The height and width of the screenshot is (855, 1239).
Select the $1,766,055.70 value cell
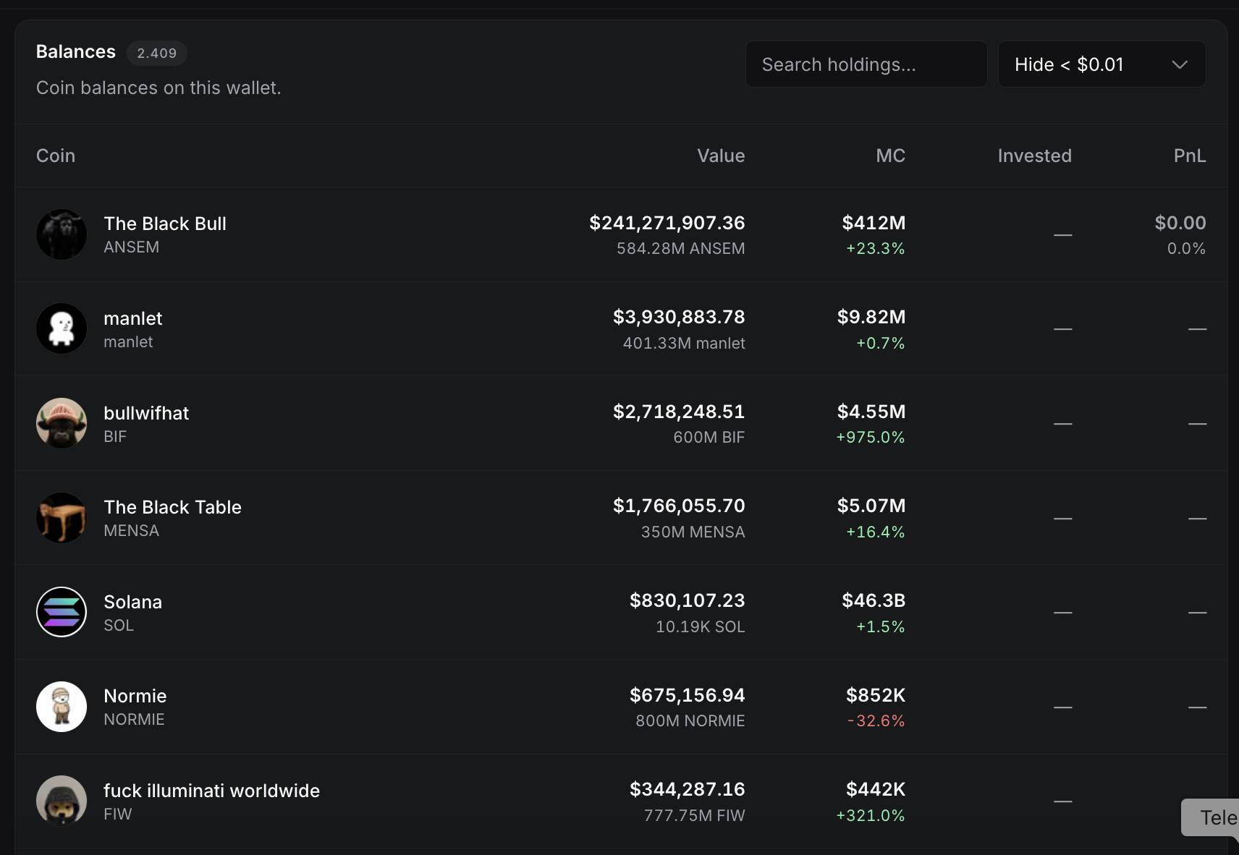click(x=679, y=506)
